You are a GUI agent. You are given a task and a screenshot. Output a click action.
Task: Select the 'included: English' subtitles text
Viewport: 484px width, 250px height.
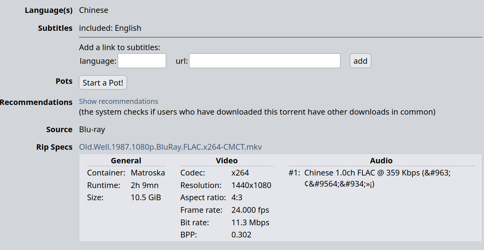pyautogui.click(x=110, y=28)
